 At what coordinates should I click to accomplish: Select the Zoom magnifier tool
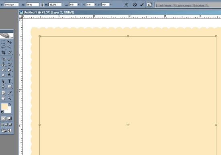10,98
